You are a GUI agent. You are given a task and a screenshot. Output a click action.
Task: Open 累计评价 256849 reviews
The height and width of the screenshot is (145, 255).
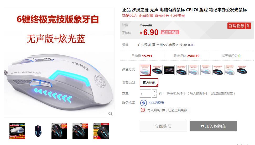tap(186, 56)
